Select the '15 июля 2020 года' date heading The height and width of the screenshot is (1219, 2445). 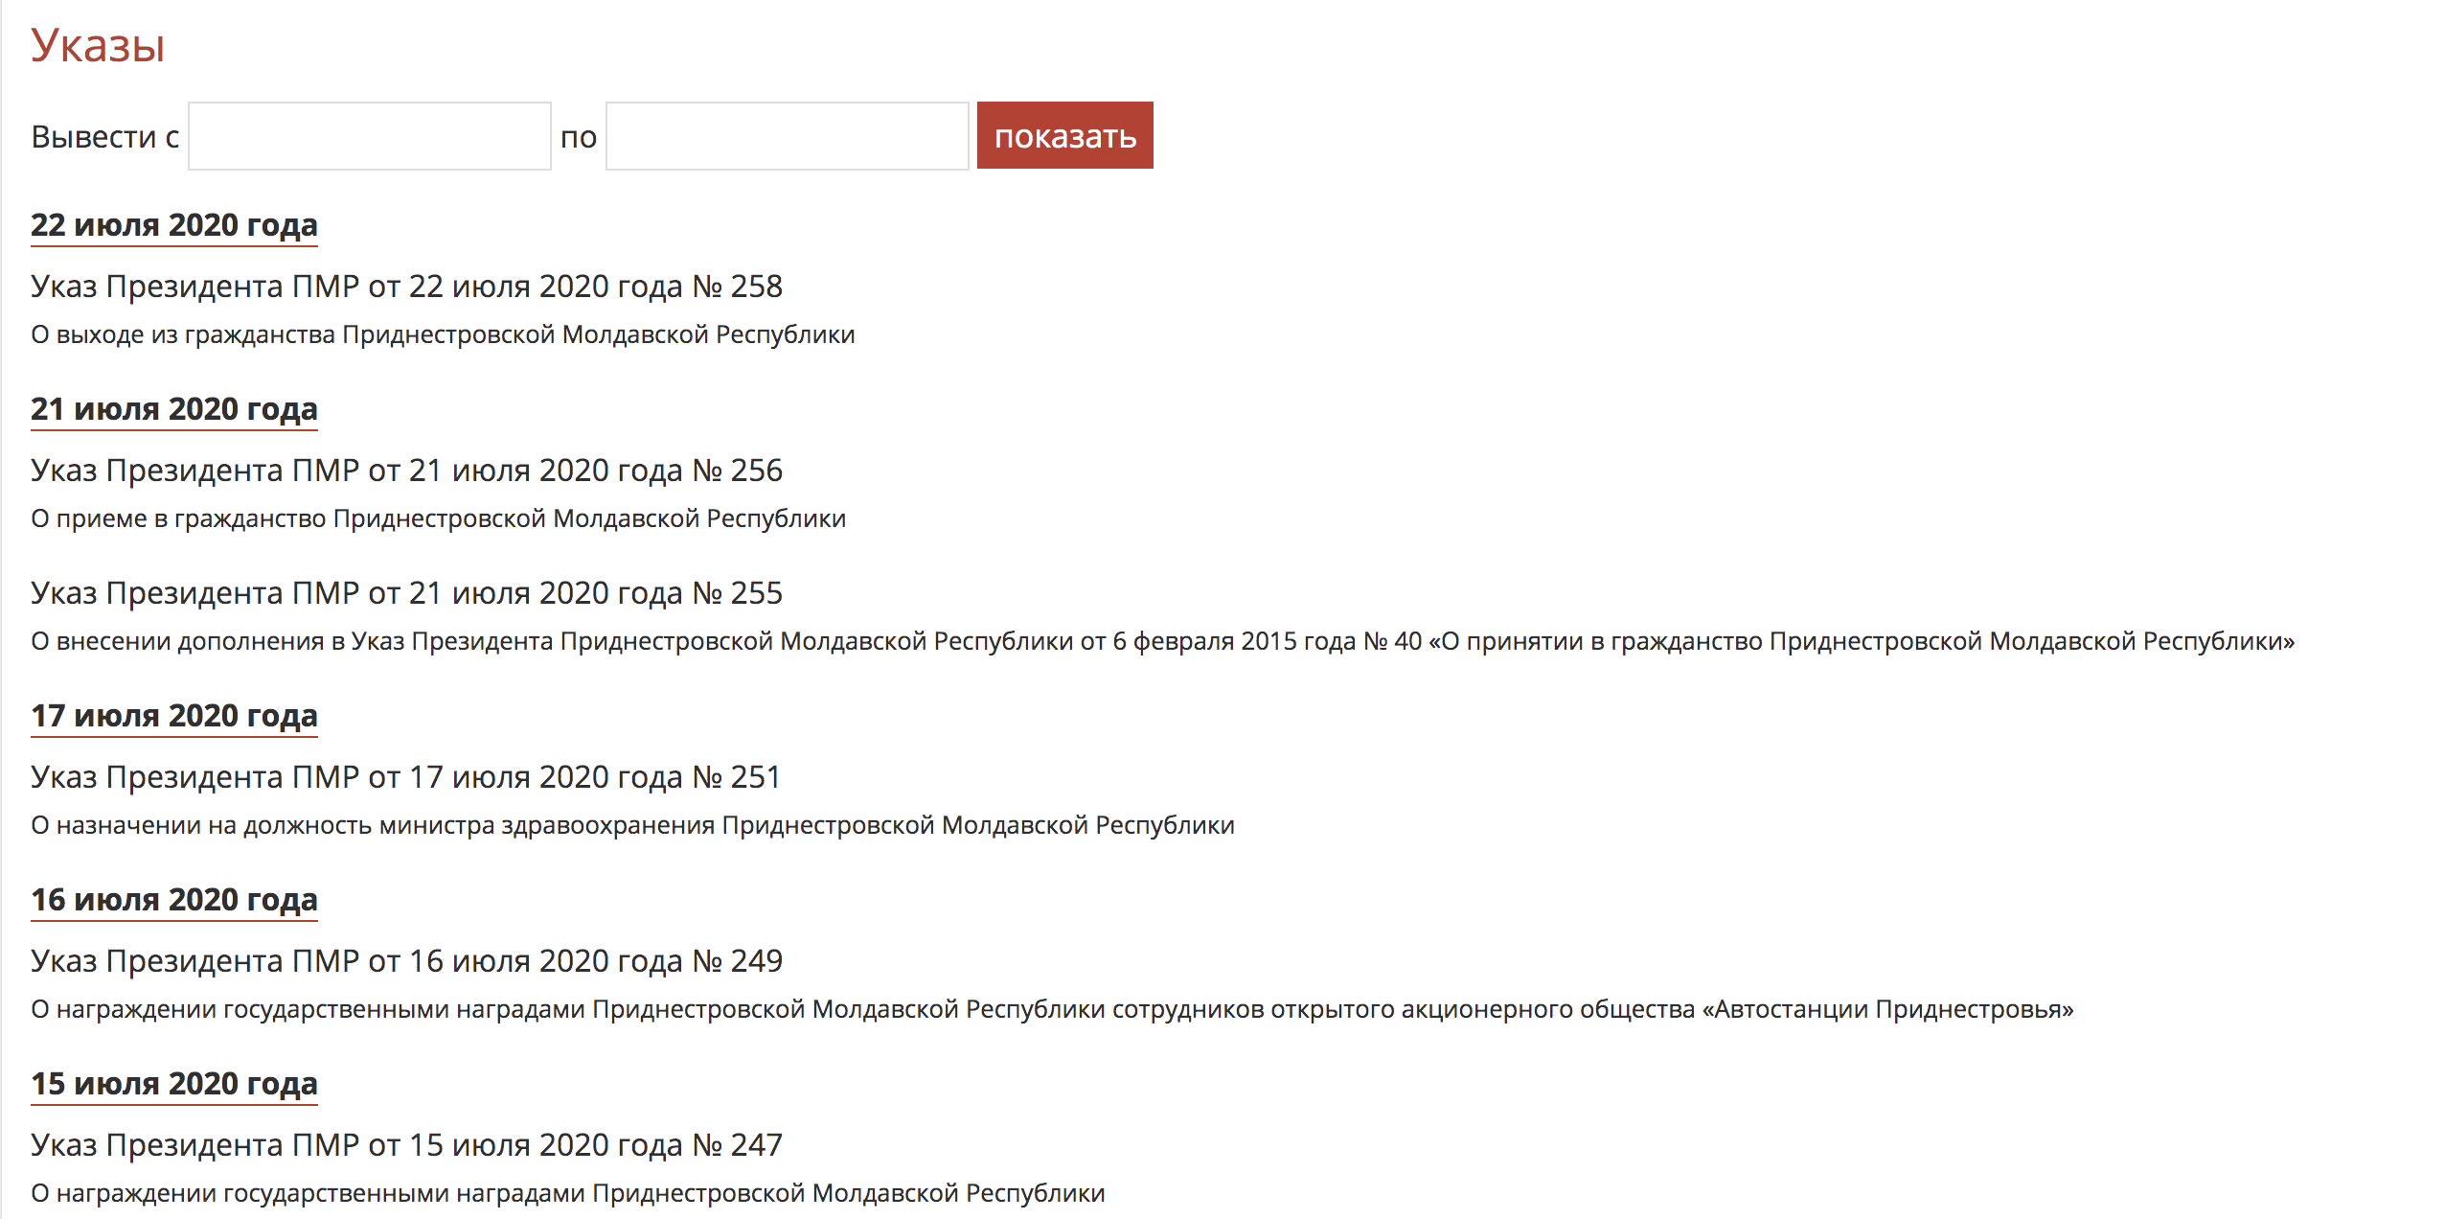tap(173, 1084)
